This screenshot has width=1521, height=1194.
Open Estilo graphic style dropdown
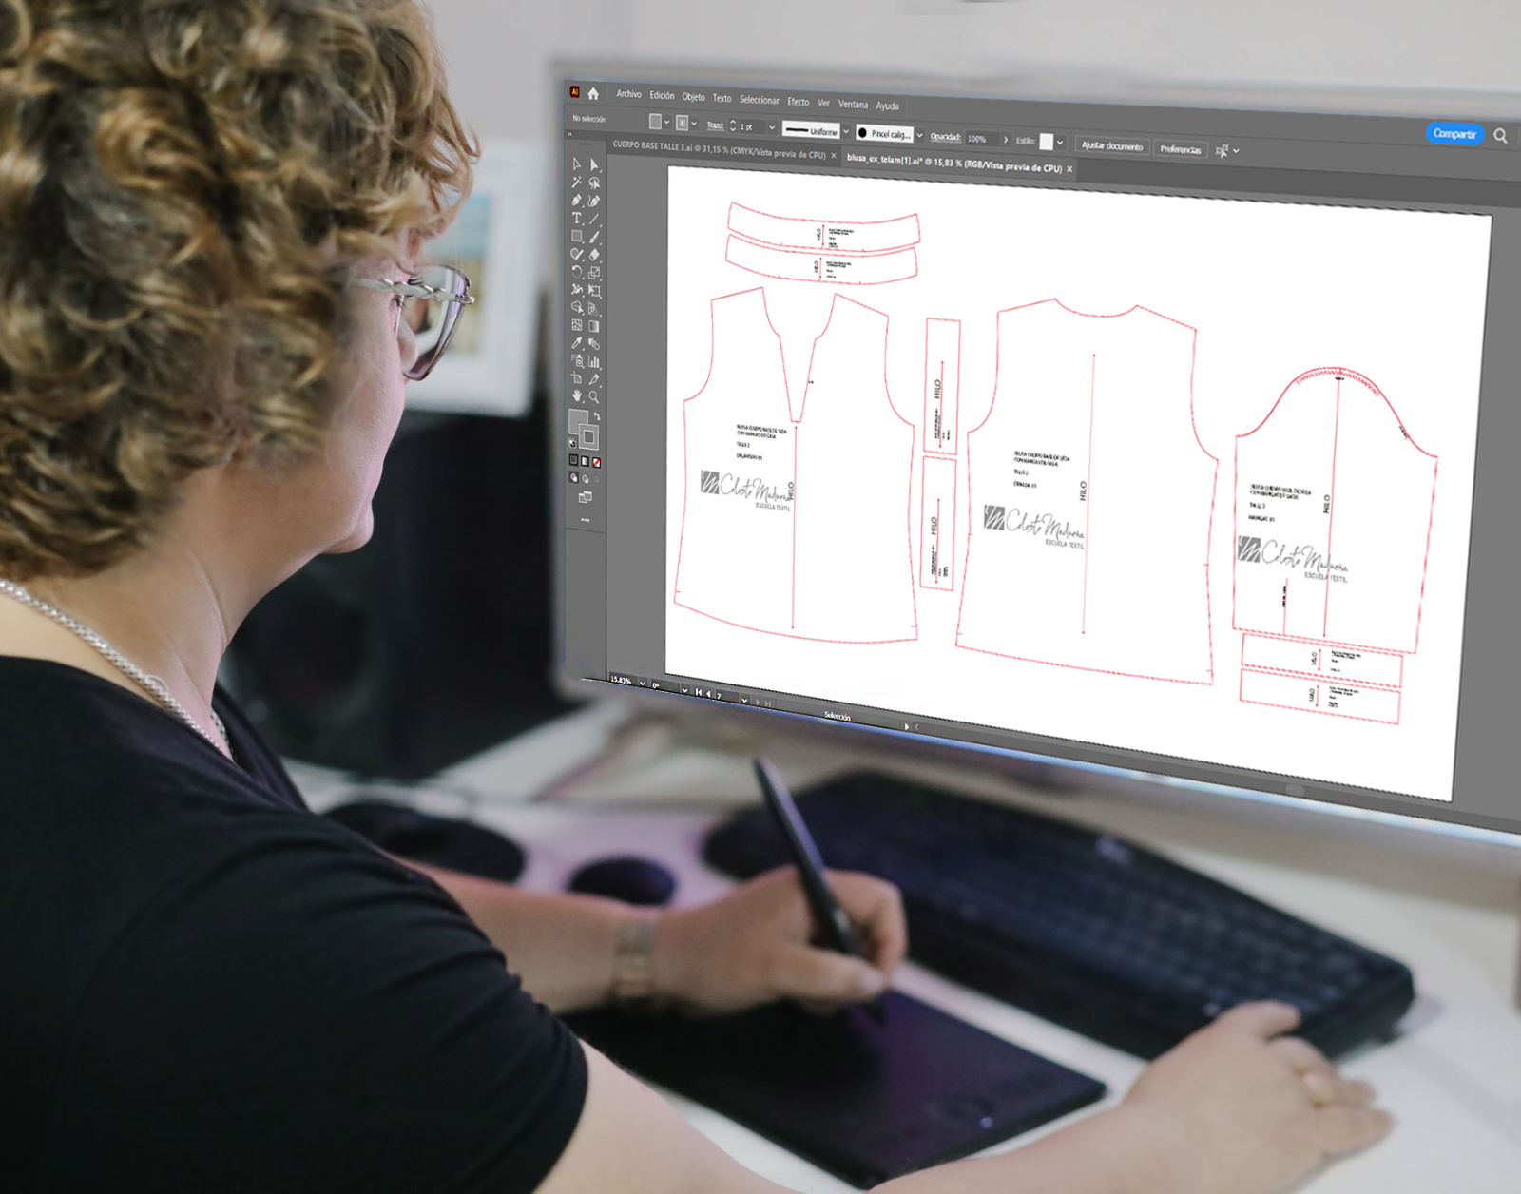(1060, 143)
